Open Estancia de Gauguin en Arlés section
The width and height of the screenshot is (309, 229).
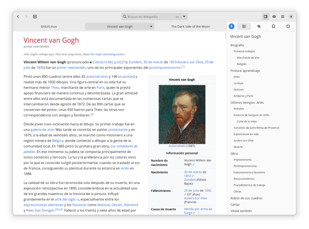tap(251, 115)
